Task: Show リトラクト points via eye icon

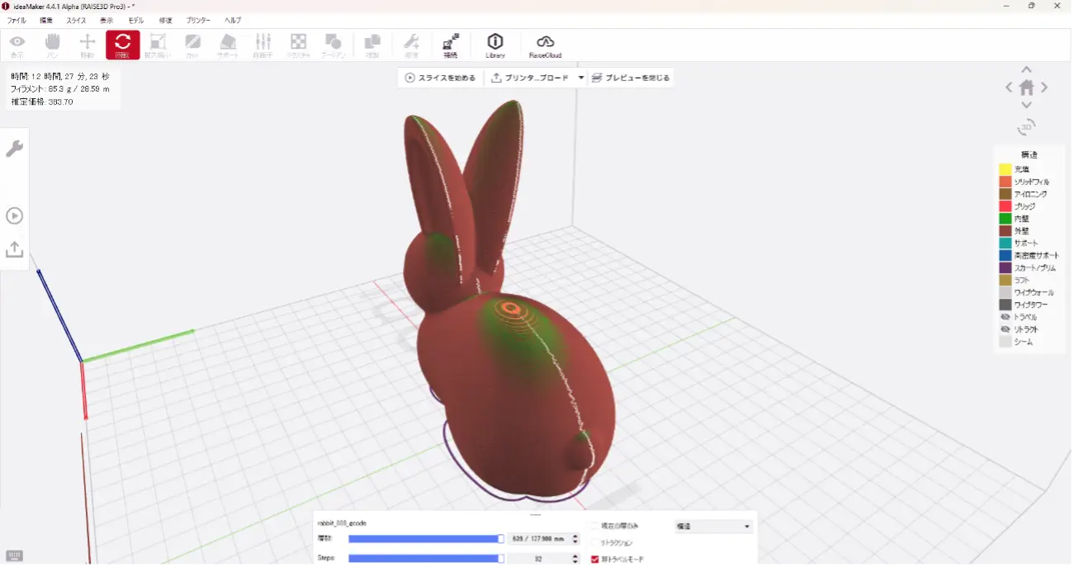Action: point(1005,329)
